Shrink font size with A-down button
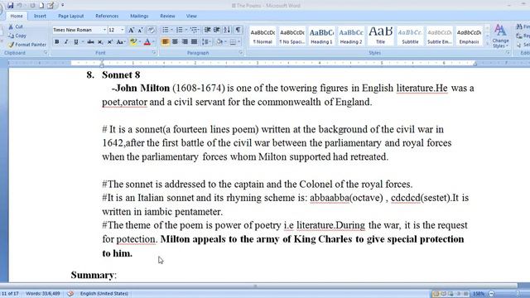Image resolution: width=530 pixels, height=298 pixels. [x=140, y=30]
